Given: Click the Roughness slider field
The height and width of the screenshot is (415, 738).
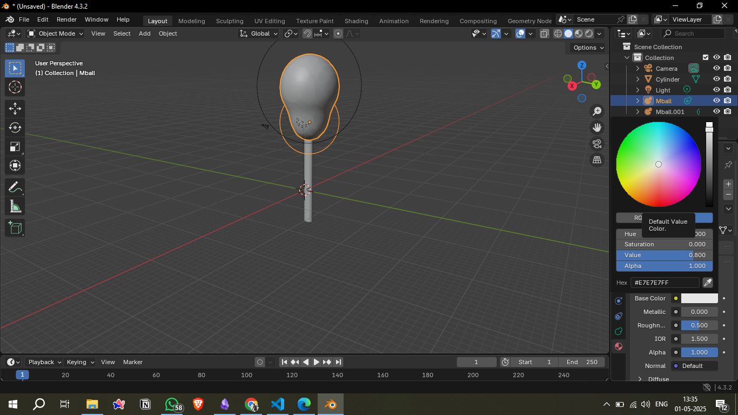Looking at the screenshot, I should pyautogui.click(x=699, y=325).
